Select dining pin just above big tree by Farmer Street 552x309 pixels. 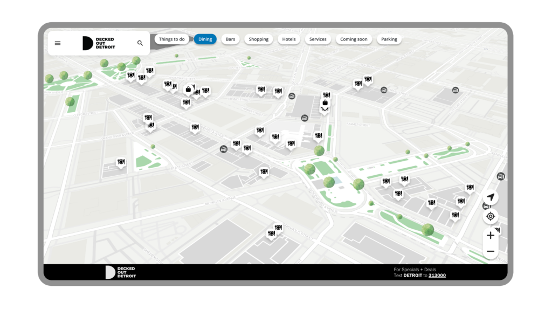(x=318, y=137)
